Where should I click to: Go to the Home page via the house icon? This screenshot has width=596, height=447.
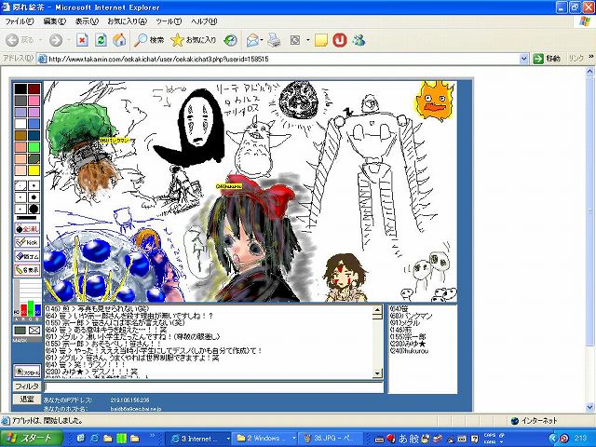tap(119, 40)
